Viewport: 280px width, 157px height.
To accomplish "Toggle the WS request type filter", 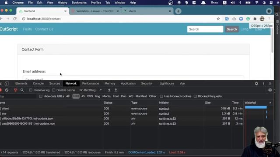I will (x=131, y=96).
